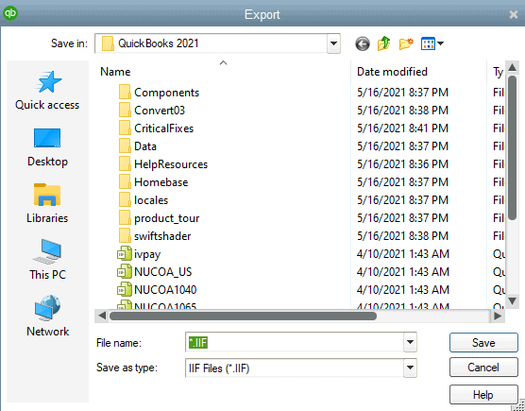Click the "5/16/2021 8:41 PM" date cell
525x411 pixels.
point(402,128)
